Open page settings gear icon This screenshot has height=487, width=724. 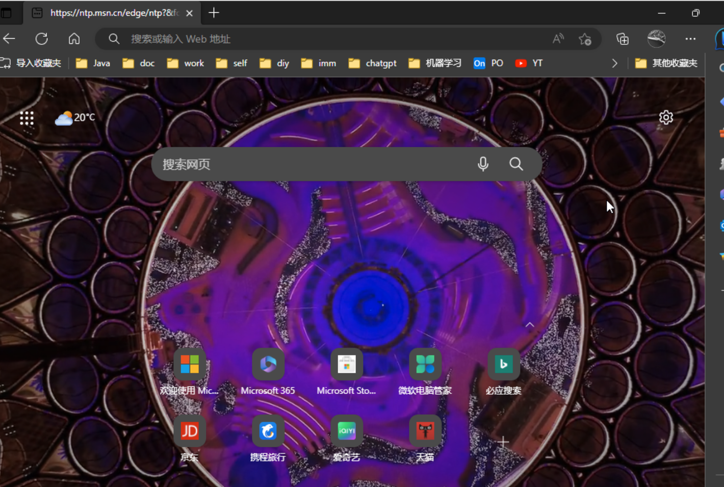[666, 118]
